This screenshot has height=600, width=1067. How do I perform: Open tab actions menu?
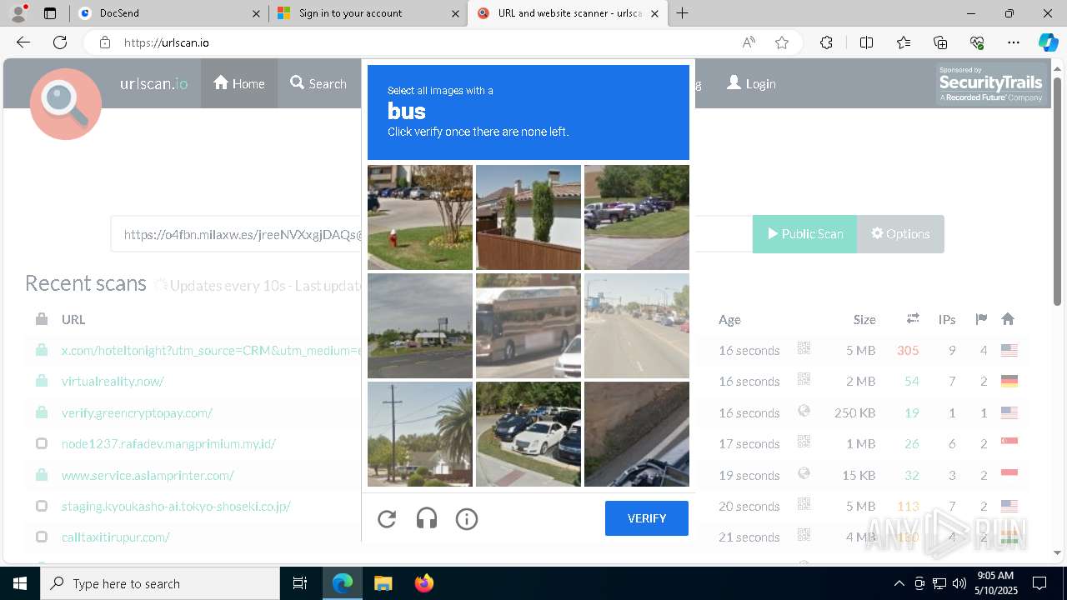[50, 13]
